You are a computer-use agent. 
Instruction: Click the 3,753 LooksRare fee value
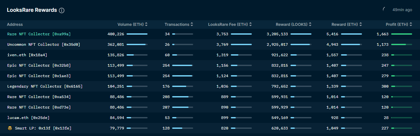222,34
